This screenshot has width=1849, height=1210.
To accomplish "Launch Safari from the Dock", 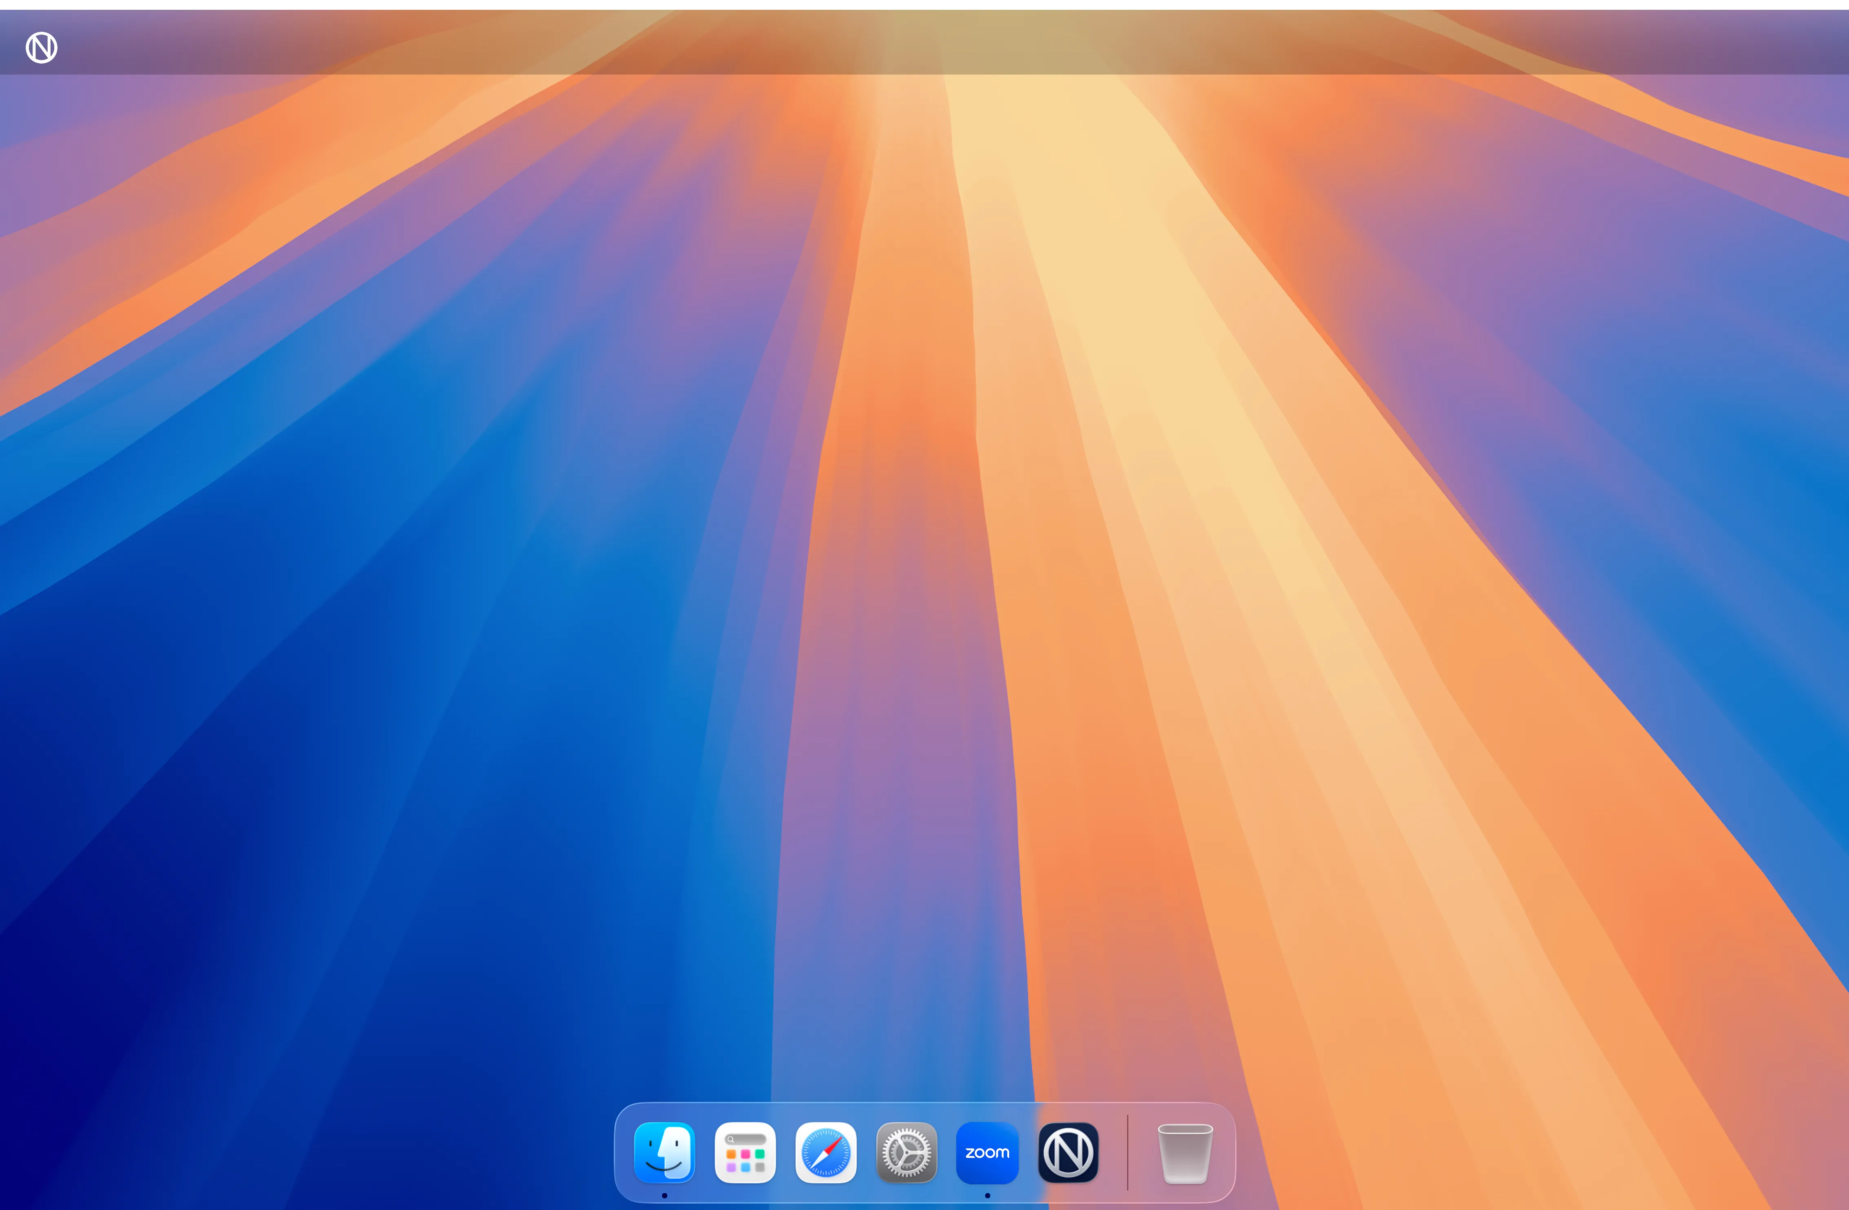I will pos(826,1153).
